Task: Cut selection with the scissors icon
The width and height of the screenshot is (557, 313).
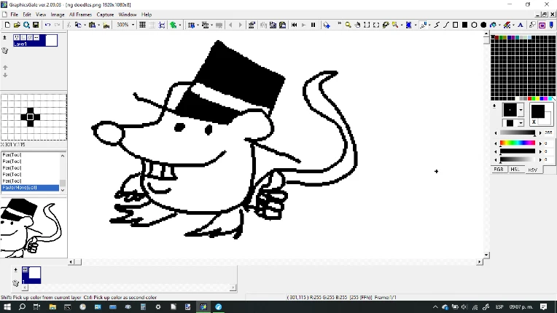Action: pyautogui.click(x=69, y=25)
